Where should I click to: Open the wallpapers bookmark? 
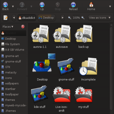coord(14,84)
